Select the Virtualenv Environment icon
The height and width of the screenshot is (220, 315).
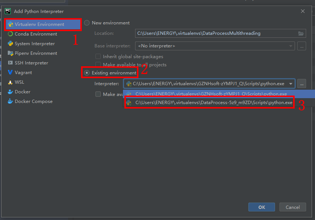(x=10, y=24)
